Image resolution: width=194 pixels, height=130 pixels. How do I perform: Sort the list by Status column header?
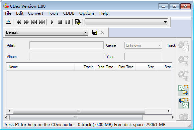click(164, 67)
